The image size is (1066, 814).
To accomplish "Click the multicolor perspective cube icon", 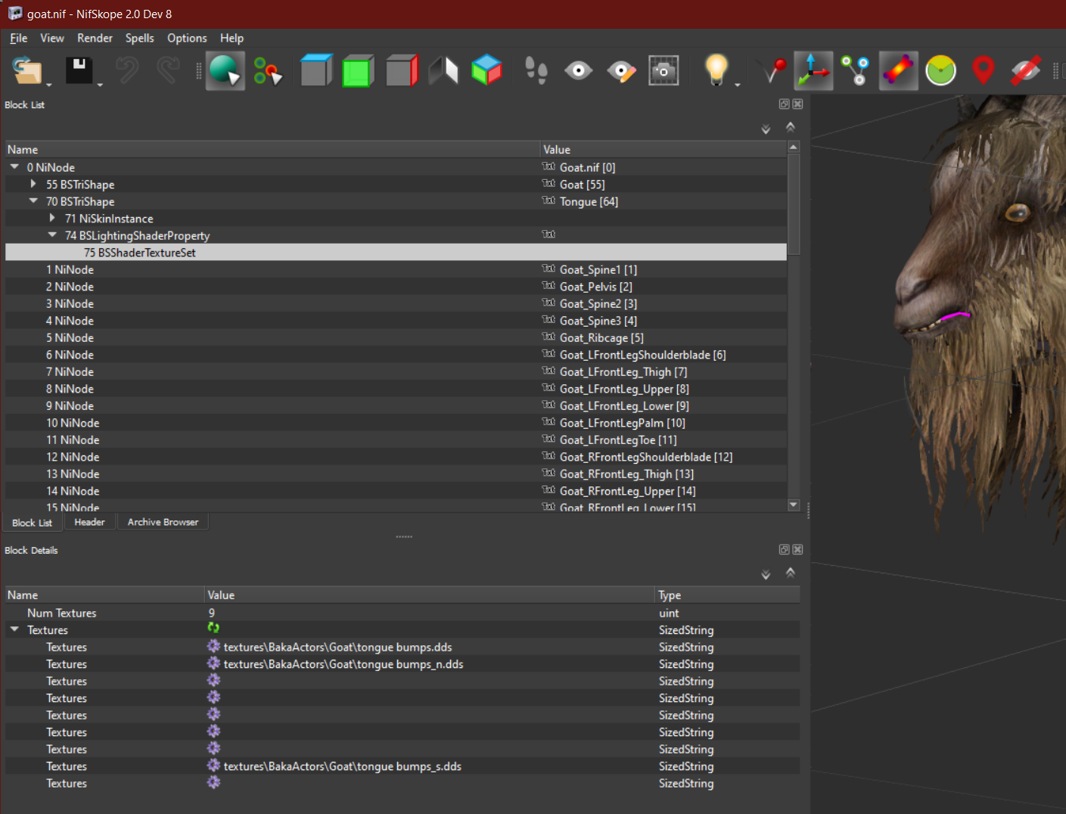I will (x=486, y=71).
